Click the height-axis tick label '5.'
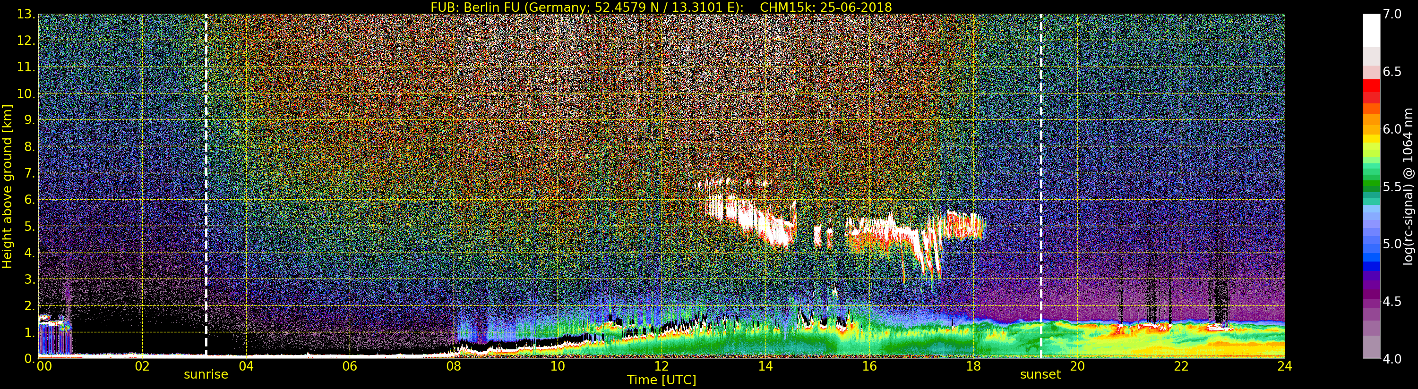The width and height of the screenshot is (1418, 389). (x=30, y=226)
